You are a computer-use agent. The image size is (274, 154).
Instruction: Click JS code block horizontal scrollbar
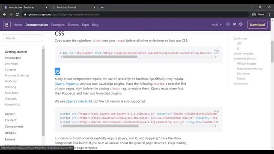[101, 126]
